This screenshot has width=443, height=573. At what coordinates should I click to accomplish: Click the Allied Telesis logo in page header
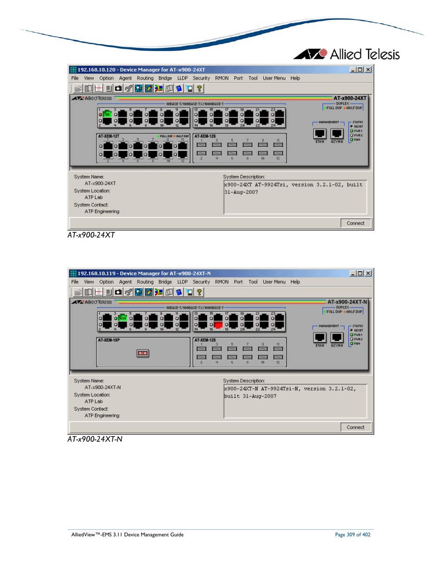tap(346, 54)
